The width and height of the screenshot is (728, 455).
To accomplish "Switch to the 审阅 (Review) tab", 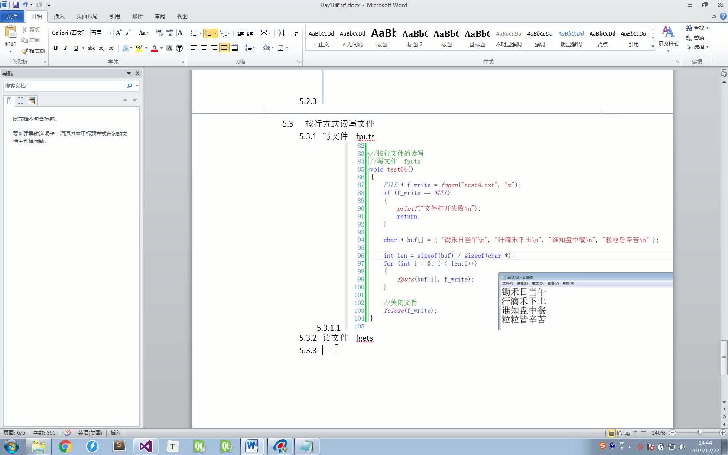I will [160, 16].
